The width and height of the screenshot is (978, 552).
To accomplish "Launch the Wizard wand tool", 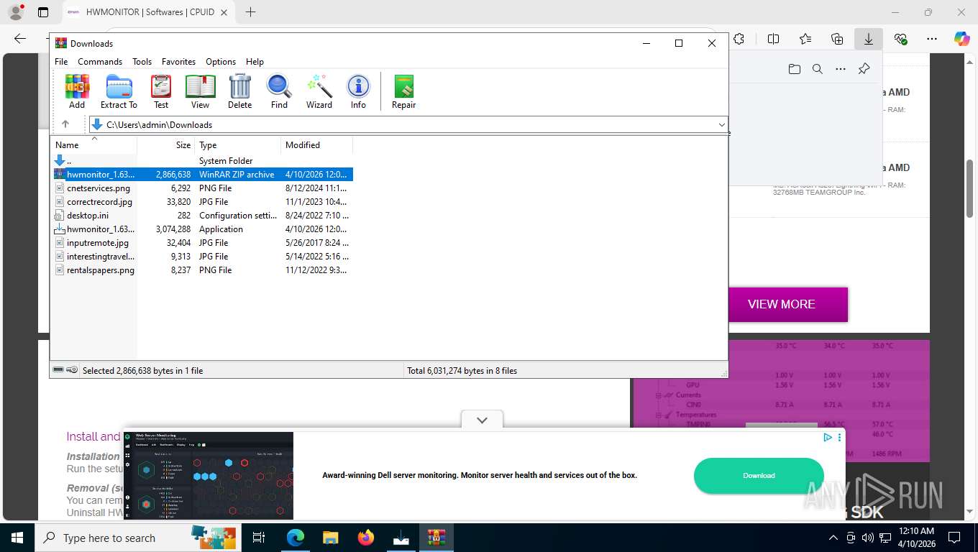I will click(319, 91).
